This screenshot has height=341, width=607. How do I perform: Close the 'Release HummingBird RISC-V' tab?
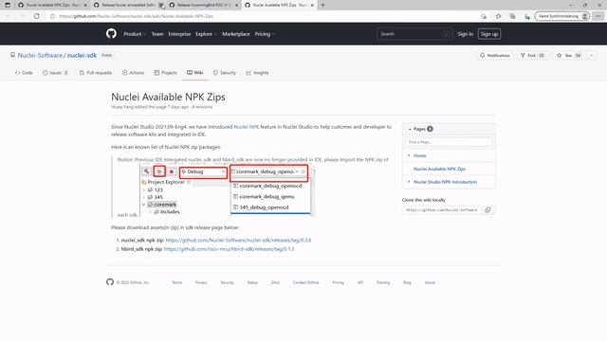[x=237, y=5]
